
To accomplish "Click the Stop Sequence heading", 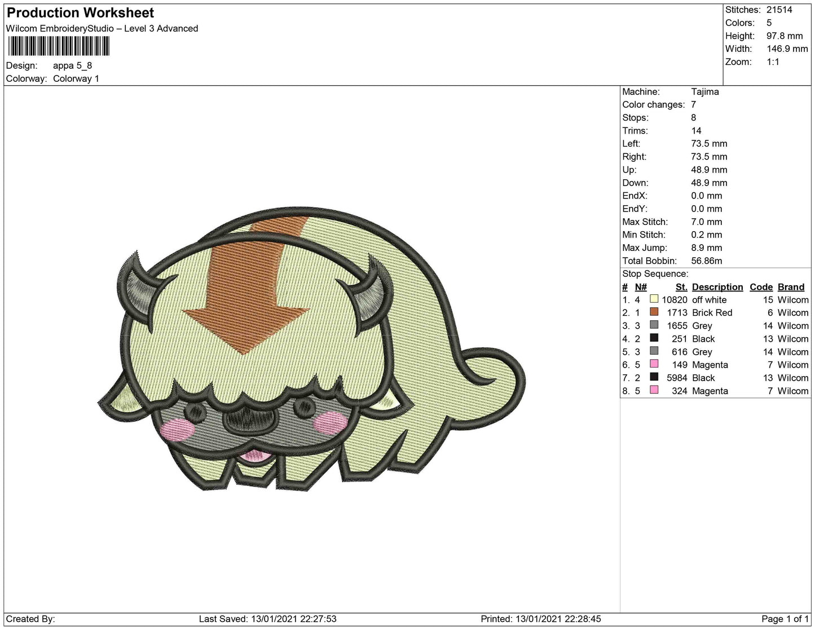I will coord(655,274).
